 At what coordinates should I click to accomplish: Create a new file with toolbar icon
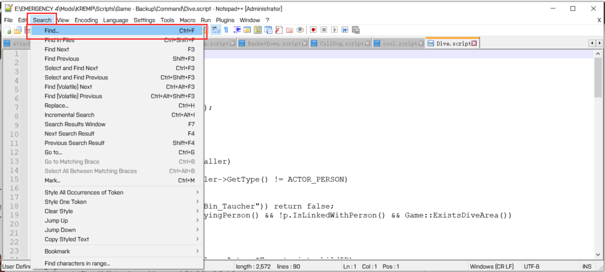pyautogui.click(x=7, y=30)
